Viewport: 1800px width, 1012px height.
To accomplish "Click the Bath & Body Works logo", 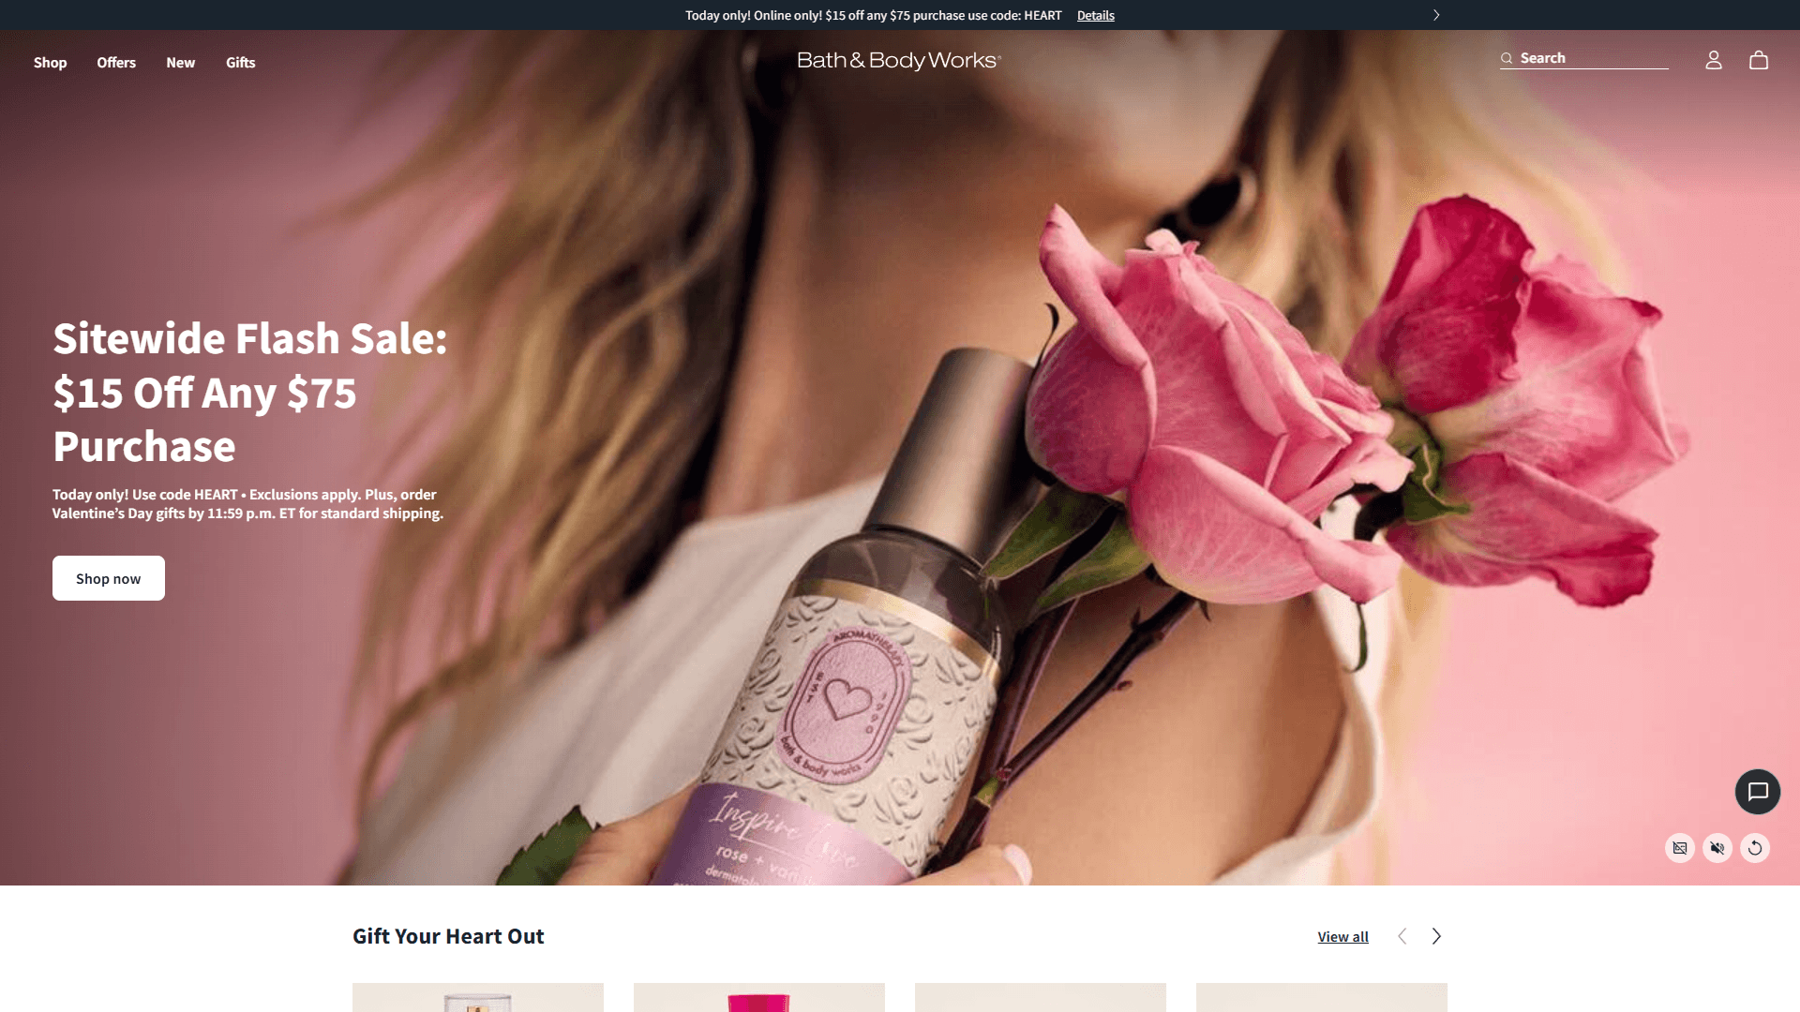I will (898, 60).
